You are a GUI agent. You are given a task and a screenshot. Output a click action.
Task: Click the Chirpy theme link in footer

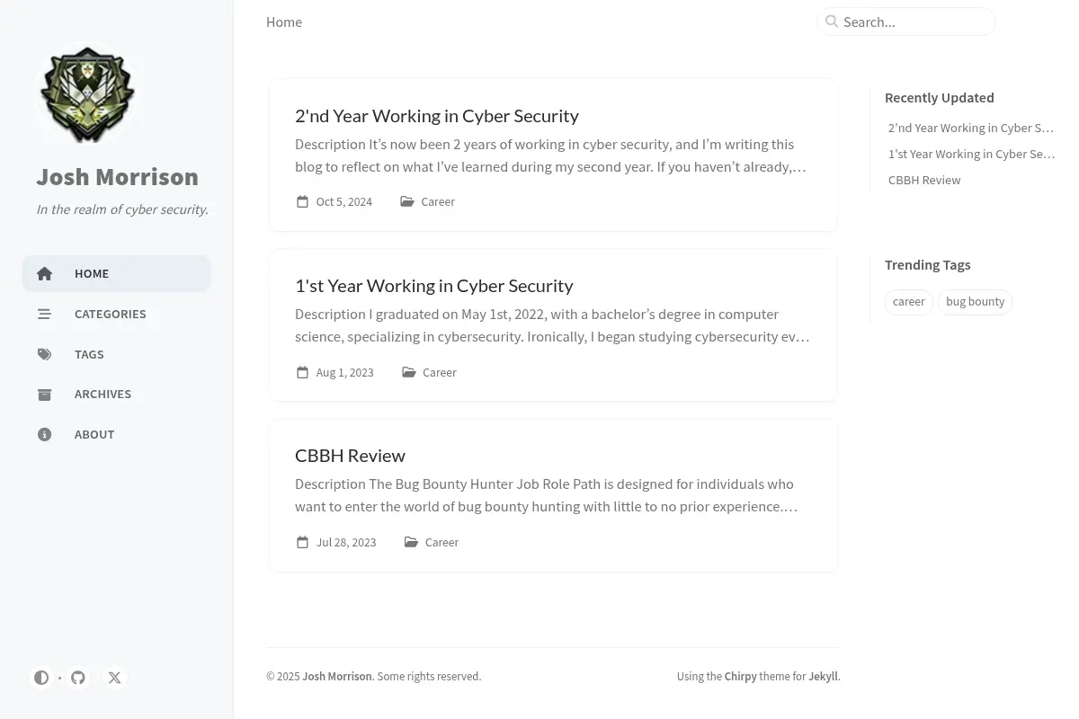coord(741,676)
